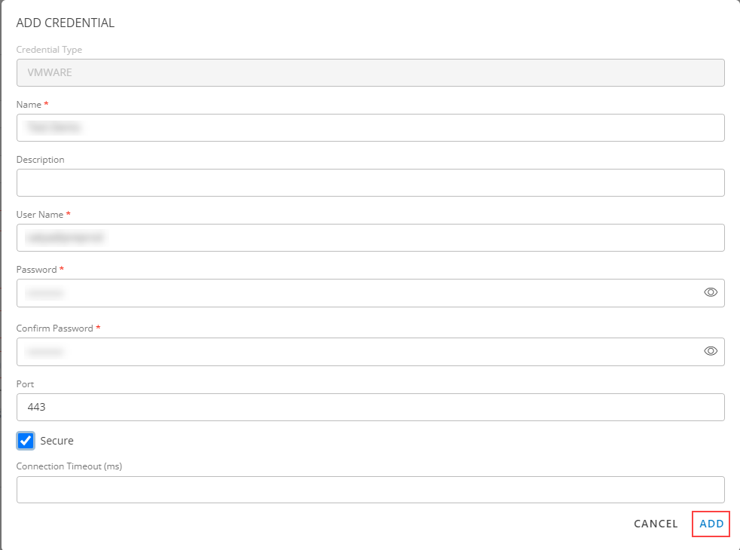Screen dimensions: 740x550
Task: Select the User Name input field
Action: [x=370, y=238]
